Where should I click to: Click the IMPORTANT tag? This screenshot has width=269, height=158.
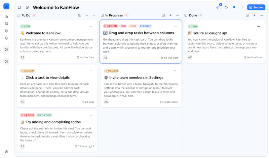pyautogui.click(x=44, y=115)
